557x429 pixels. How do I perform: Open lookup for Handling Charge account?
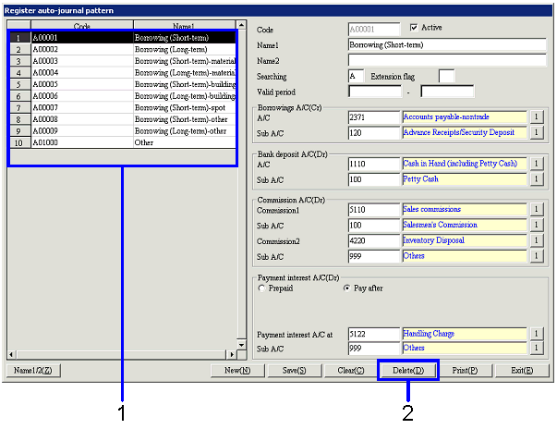tap(535, 333)
